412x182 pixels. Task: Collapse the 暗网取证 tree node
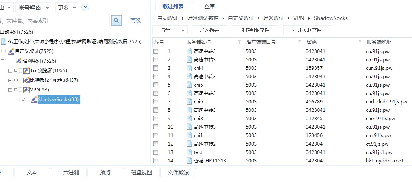point(3,61)
